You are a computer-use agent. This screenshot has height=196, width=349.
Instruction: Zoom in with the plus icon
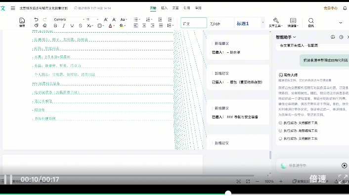click(281, 182)
